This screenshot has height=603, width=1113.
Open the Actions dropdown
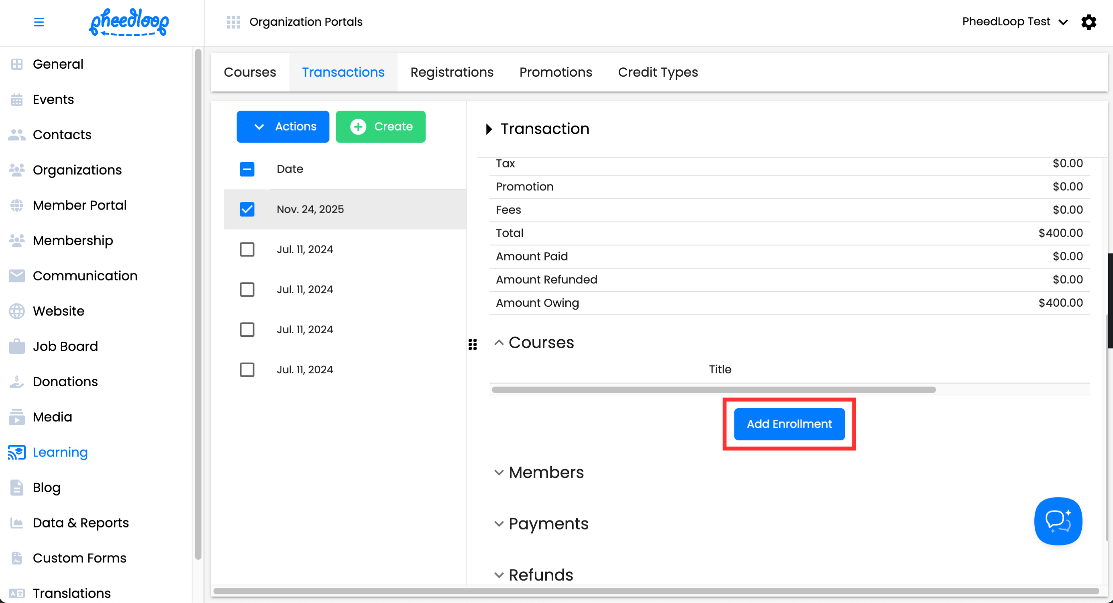pos(283,126)
